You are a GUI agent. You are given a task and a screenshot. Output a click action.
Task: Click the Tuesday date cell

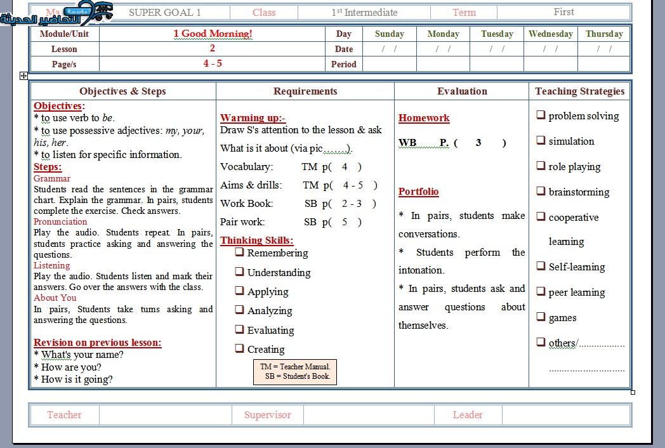[x=497, y=49]
